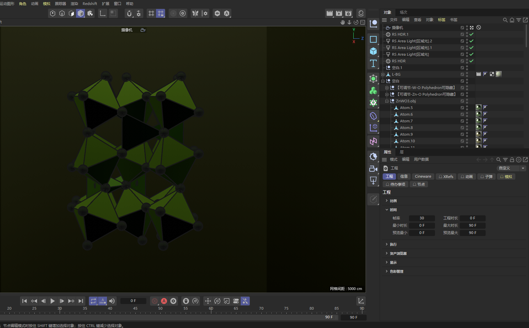Collapse the 时间 section

point(387,210)
